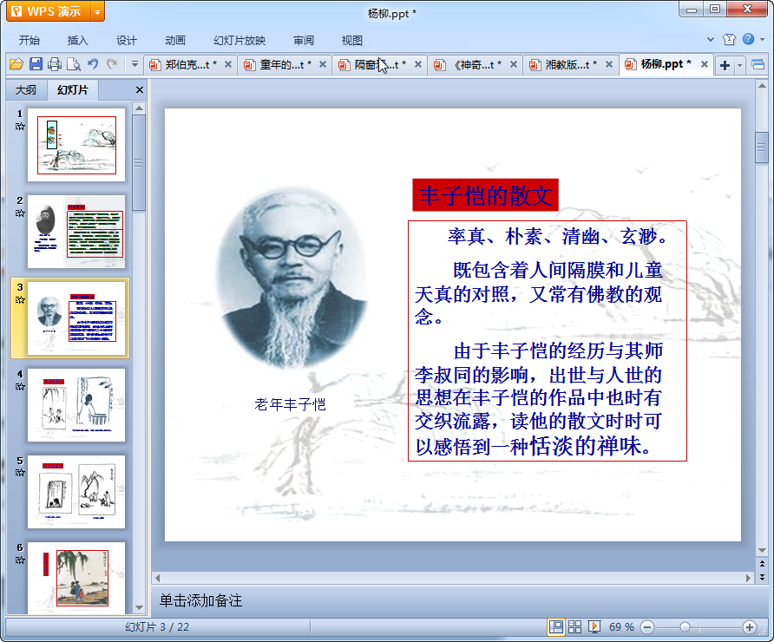Screen dimensions: 774x642
Task: Open the 开始 menu
Action: [x=30, y=41]
